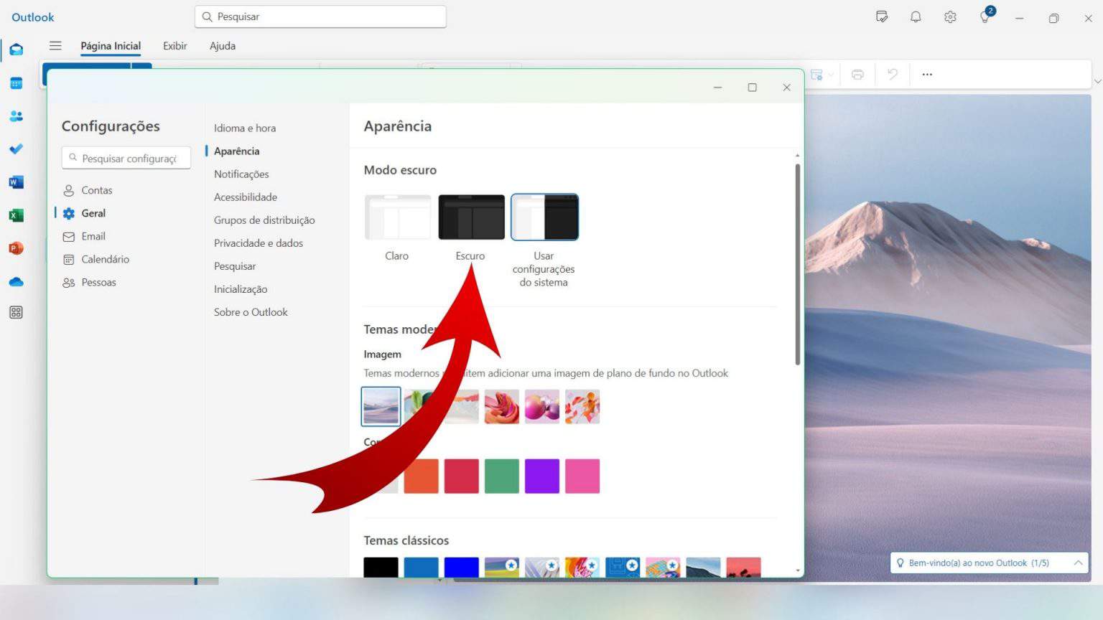This screenshot has width=1103, height=620.
Task: Open PowerPoint from the left app bar
Action: (16, 248)
